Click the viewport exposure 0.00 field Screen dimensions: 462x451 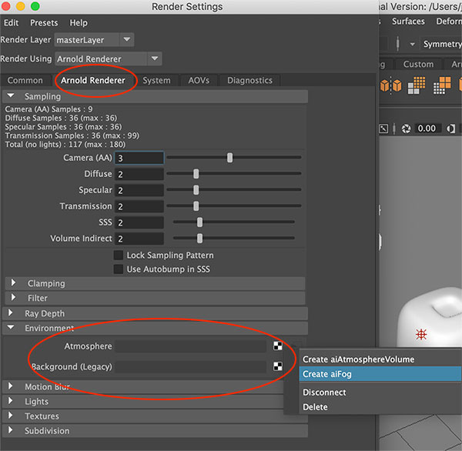click(x=427, y=129)
